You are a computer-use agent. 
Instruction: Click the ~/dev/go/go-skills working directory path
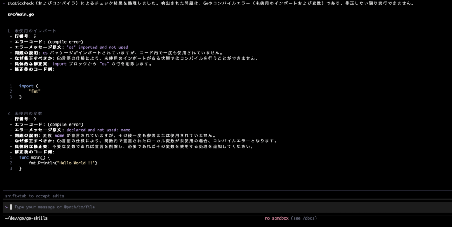tap(26, 218)
